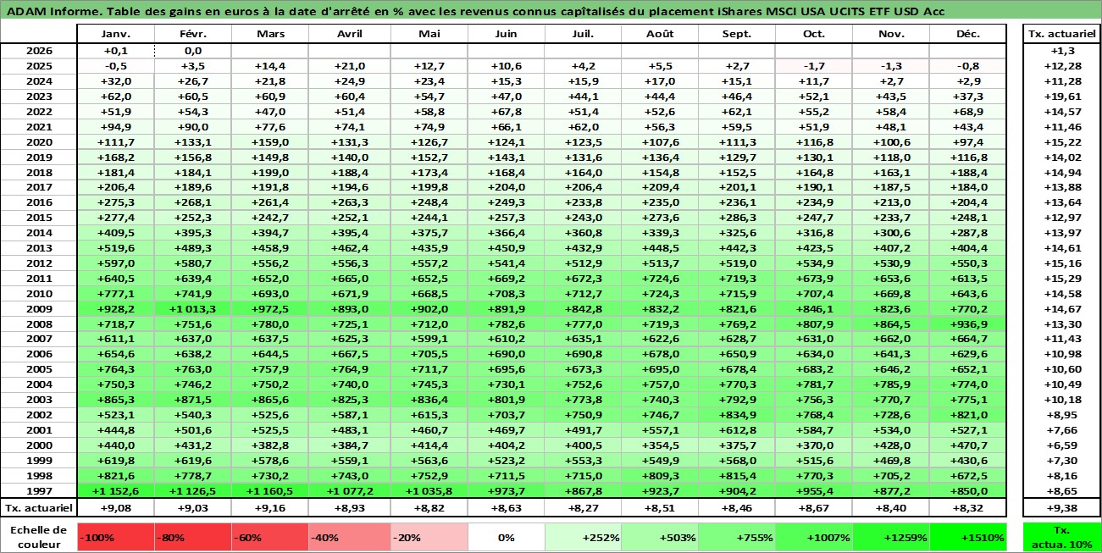Select the +1510% bright green swatch
This screenshot has height=553, width=1102.
(968, 537)
